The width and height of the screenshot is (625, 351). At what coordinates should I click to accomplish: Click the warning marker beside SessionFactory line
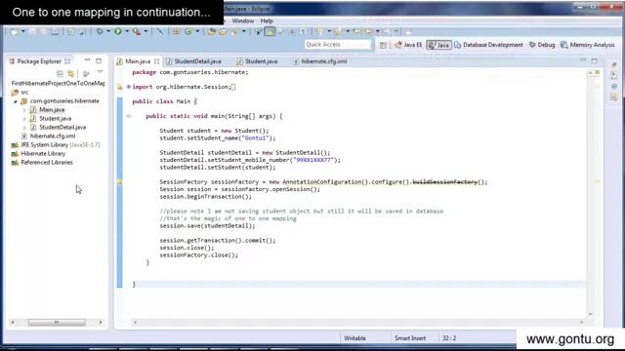(119, 182)
